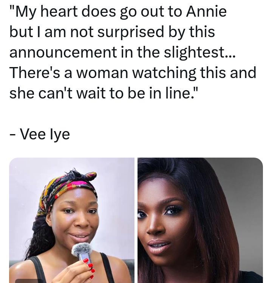Click the word "surprised" in the quote
The image size is (272, 283).
click(x=131, y=32)
